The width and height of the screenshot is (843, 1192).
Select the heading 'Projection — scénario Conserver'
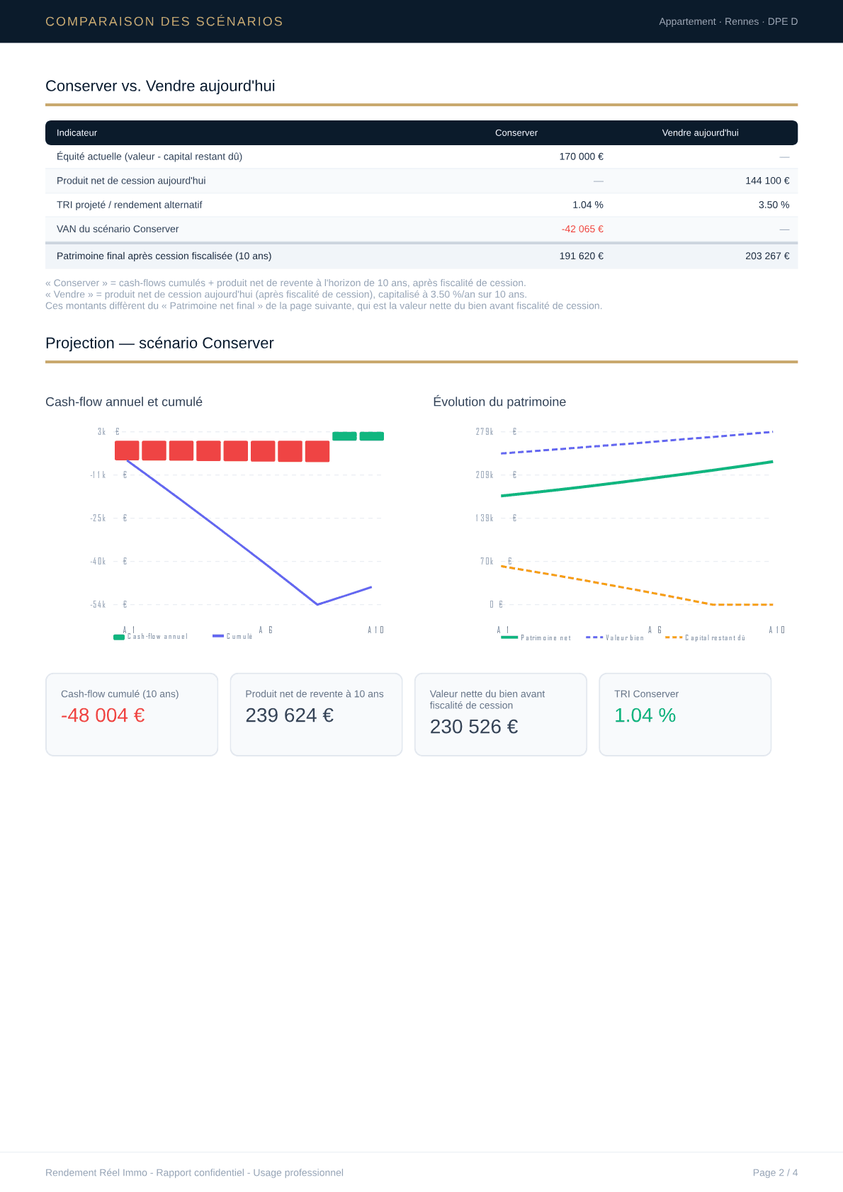click(159, 343)
